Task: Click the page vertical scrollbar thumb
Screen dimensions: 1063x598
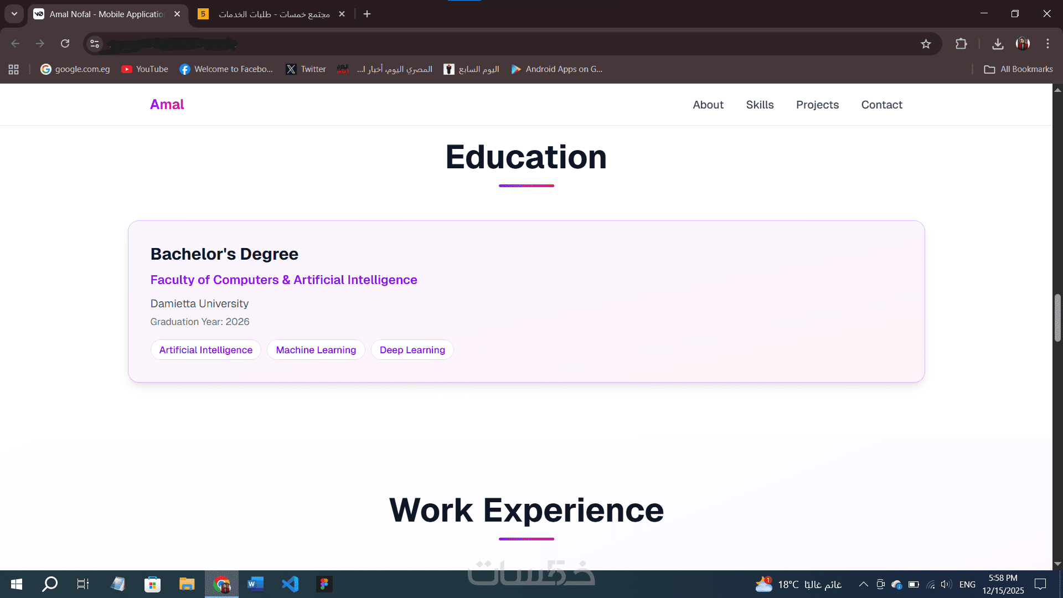Action: tap(1057, 317)
